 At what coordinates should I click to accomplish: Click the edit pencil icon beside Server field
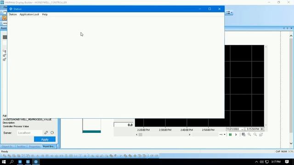(x=46, y=132)
